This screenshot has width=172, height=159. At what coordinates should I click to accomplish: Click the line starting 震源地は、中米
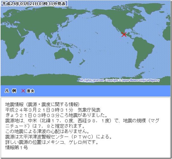coord(82,121)
